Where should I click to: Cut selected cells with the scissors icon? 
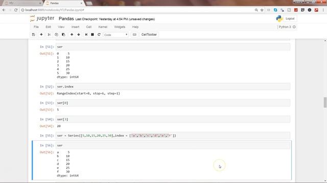[49, 35]
